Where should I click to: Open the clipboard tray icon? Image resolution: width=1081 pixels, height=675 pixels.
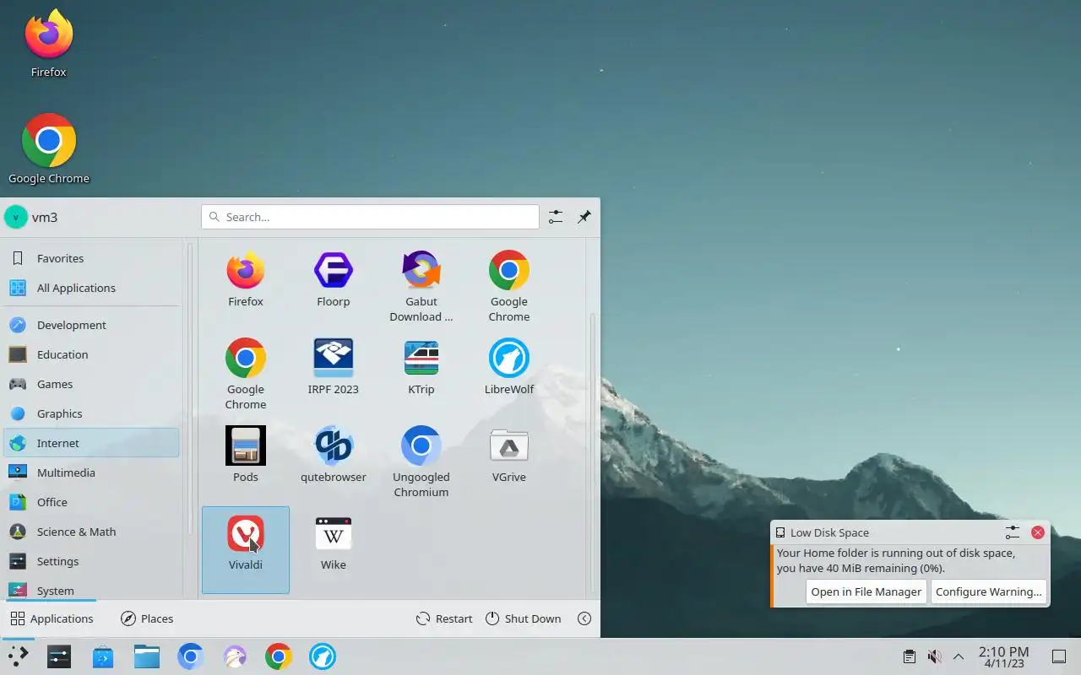click(x=910, y=656)
